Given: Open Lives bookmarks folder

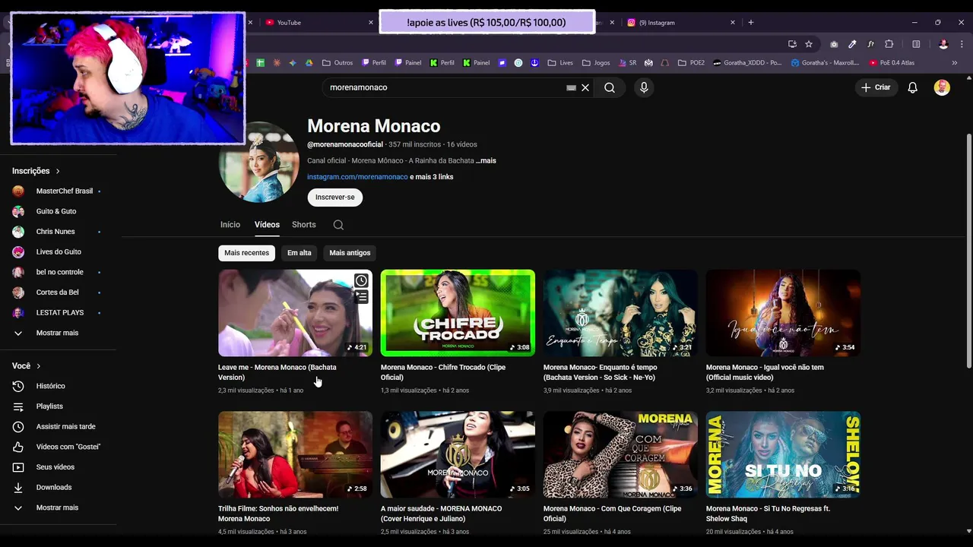Looking at the screenshot, I should (x=560, y=63).
